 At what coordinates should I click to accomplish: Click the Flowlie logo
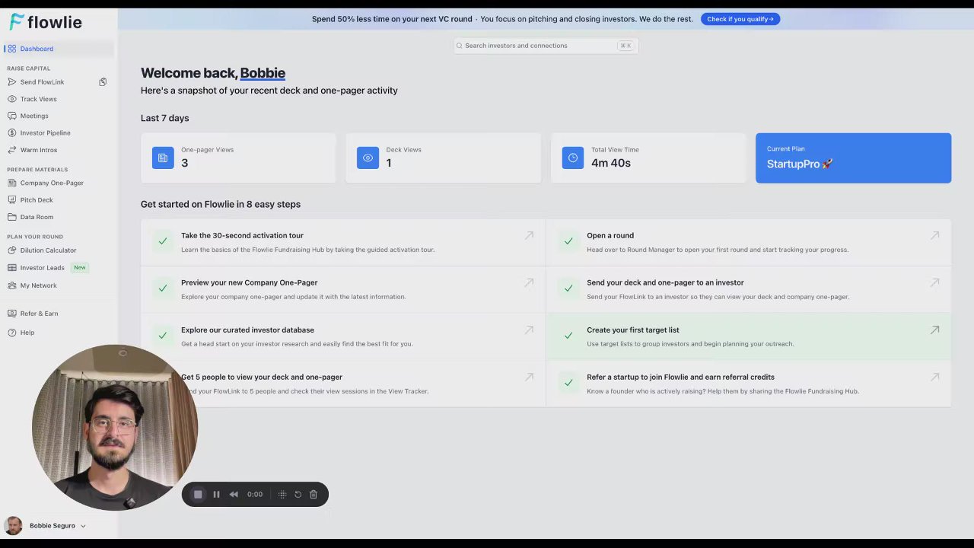coord(46,22)
